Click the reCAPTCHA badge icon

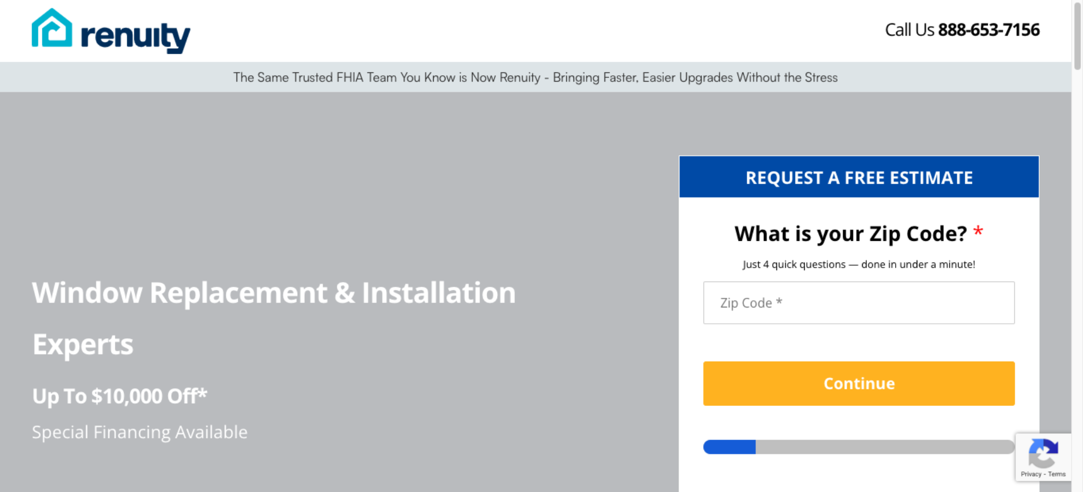click(1043, 453)
